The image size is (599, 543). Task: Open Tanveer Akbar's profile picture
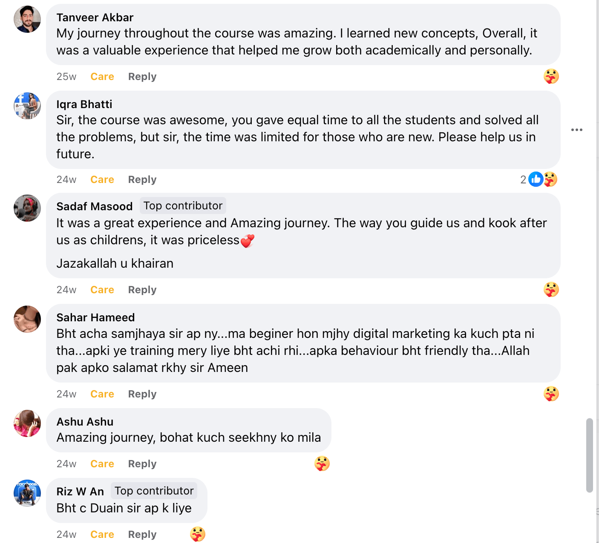click(x=27, y=19)
